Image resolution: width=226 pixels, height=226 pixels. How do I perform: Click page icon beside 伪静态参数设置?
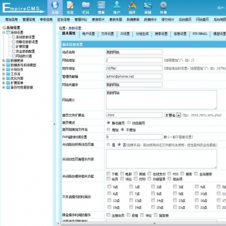[x=14, y=42]
